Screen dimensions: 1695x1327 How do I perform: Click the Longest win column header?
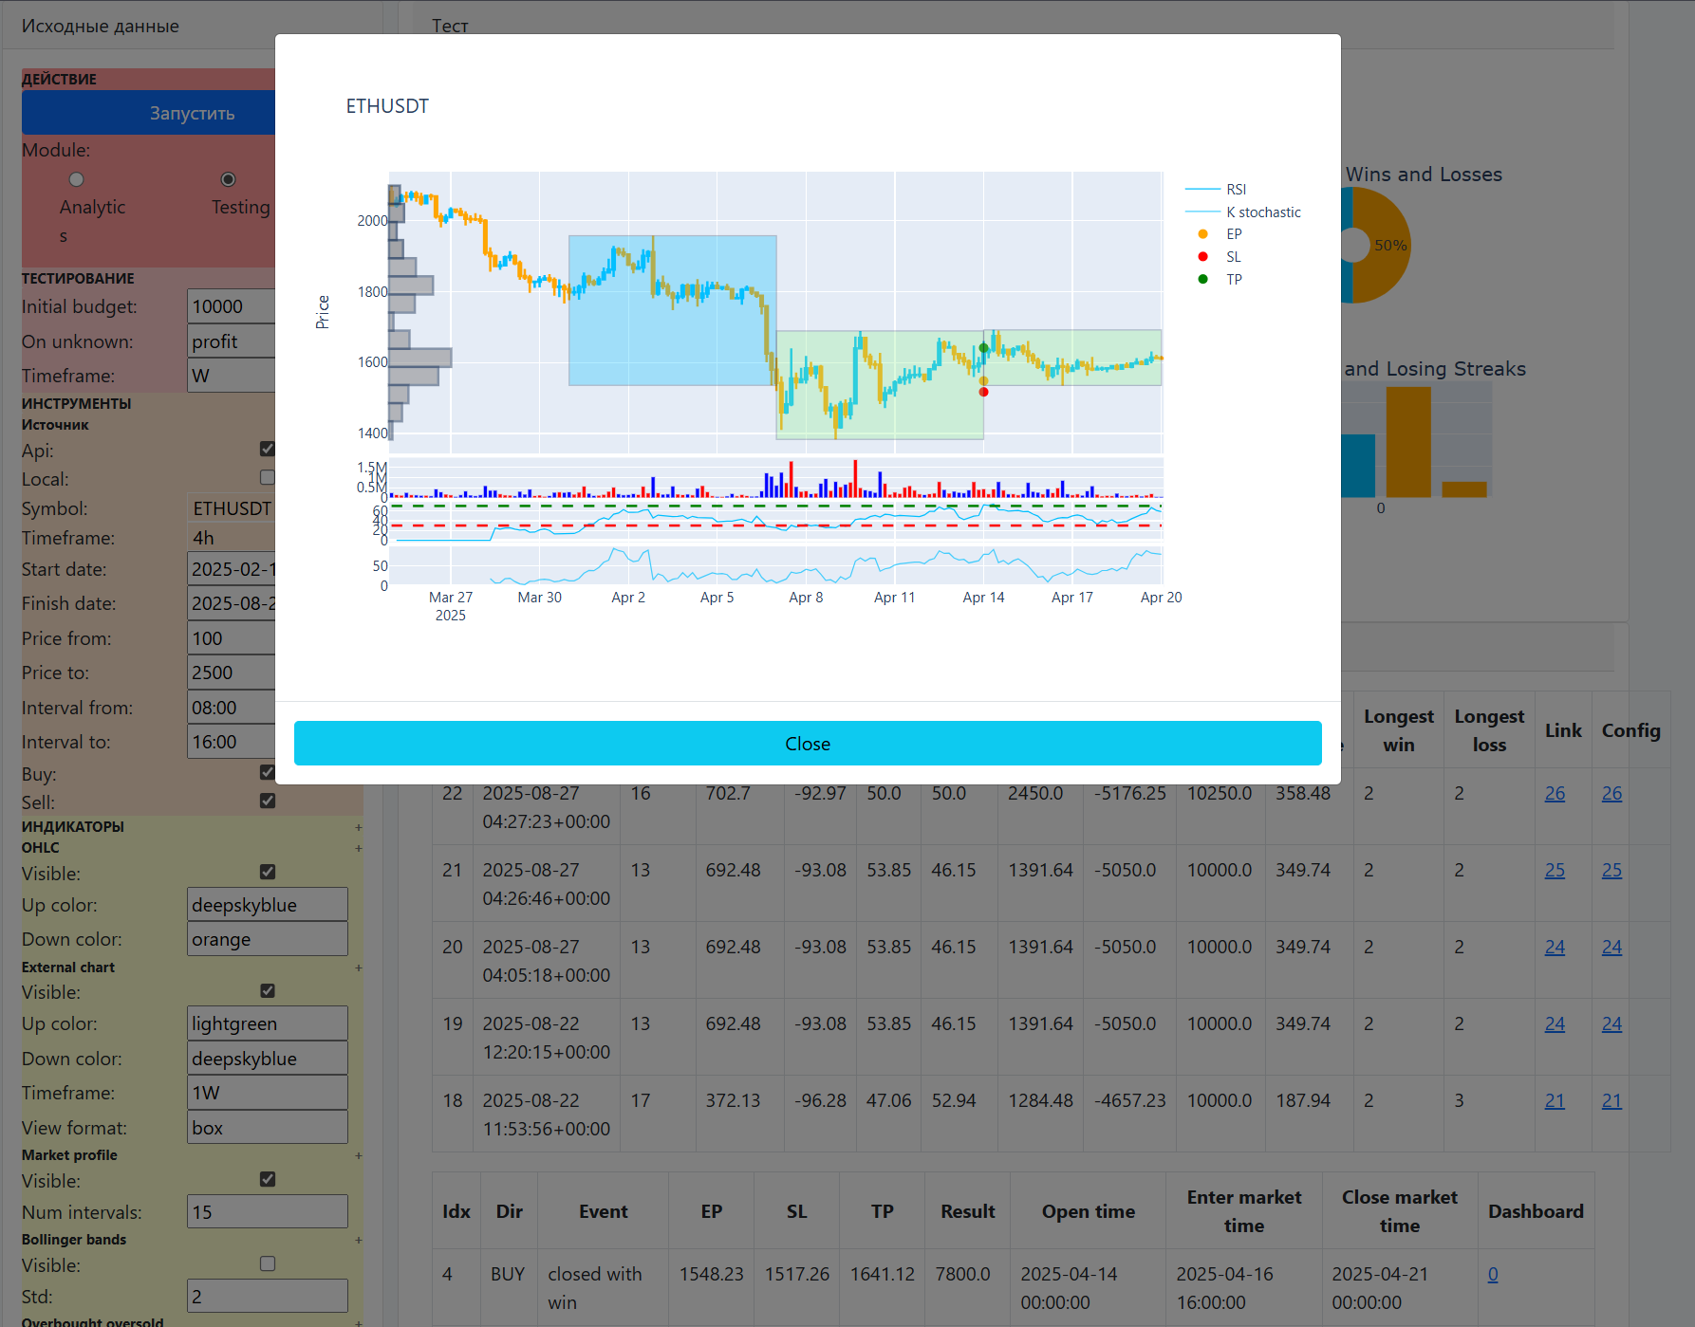point(1398,730)
